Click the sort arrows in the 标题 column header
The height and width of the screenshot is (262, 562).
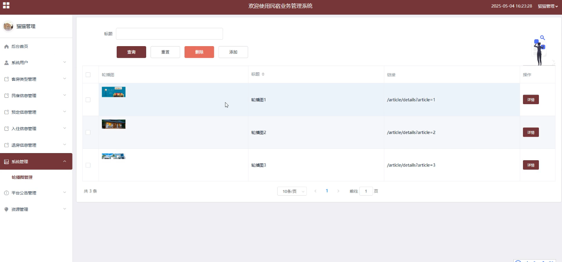[263, 74]
